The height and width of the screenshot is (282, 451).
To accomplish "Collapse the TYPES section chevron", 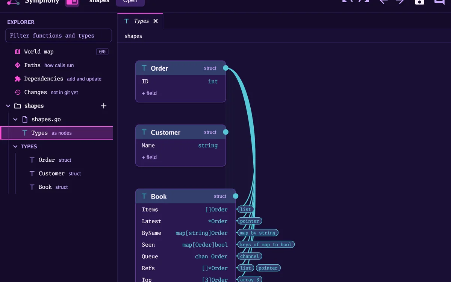I will tap(15, 147).
